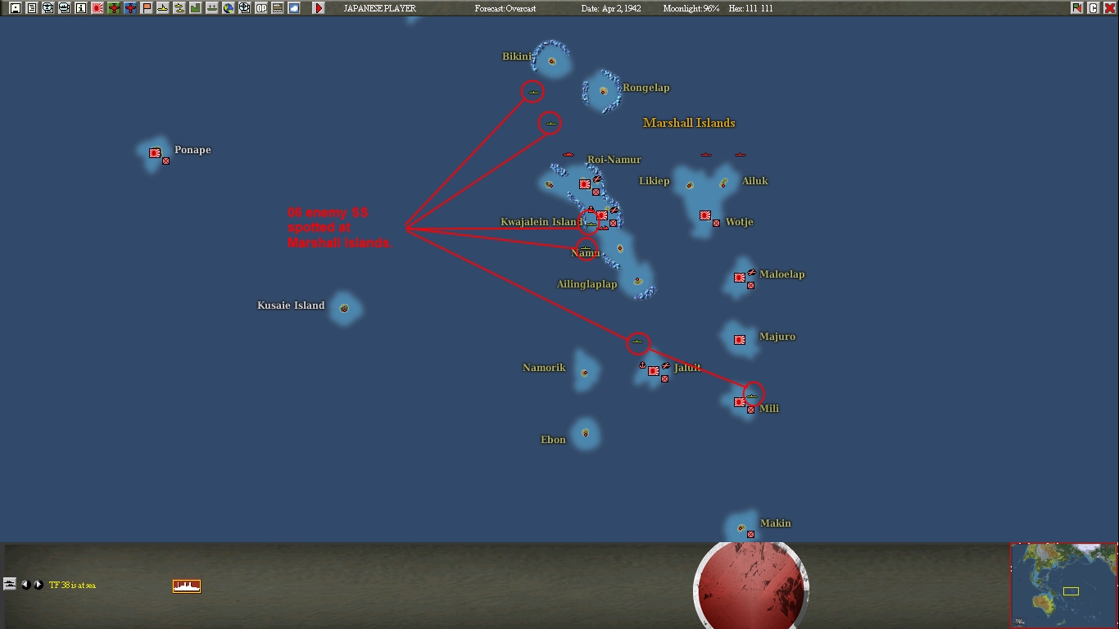Open the single yellow ship list icon
1119x629 pixels.
point(163,8)
